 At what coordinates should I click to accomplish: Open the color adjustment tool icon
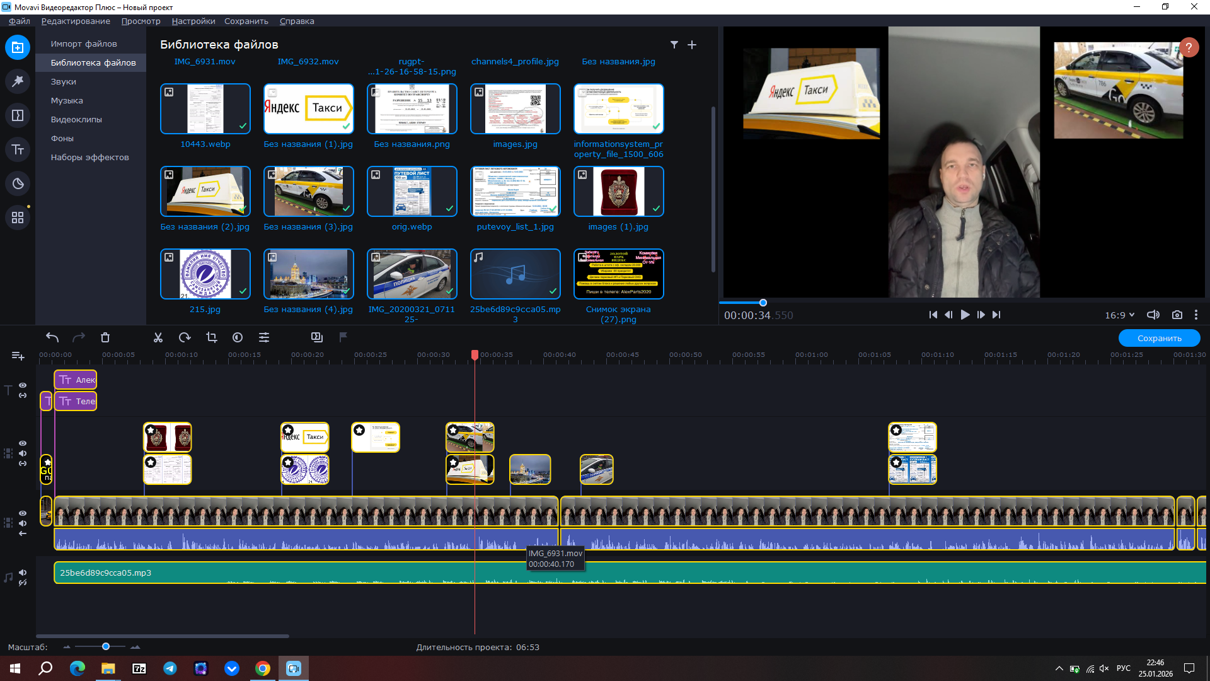[x=238, y=338]
